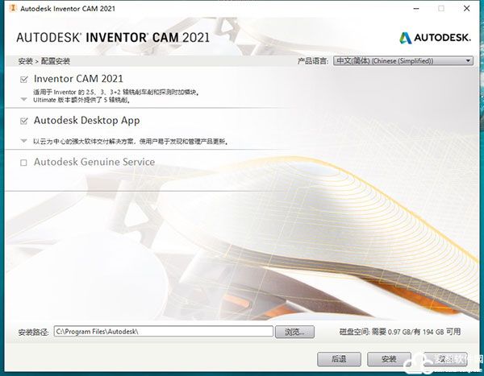484x376 pixels.
Task: Click the 安装路径 label
Action: pyautogui.click(x=33, y=332)
